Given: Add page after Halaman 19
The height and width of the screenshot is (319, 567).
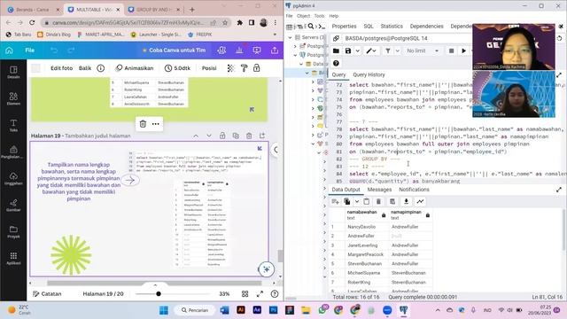Looking at the screenshot, I should pos(262,136).
